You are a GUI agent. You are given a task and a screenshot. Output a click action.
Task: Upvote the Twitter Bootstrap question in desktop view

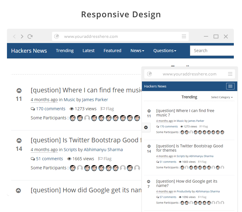click(x=19, y=141)
